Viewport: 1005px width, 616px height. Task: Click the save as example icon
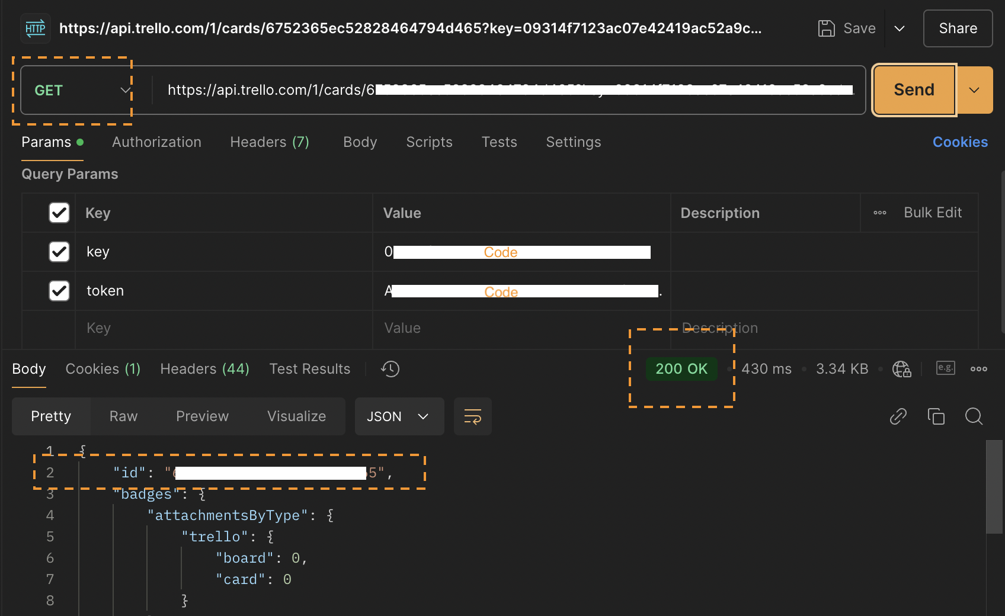point(945,368)
